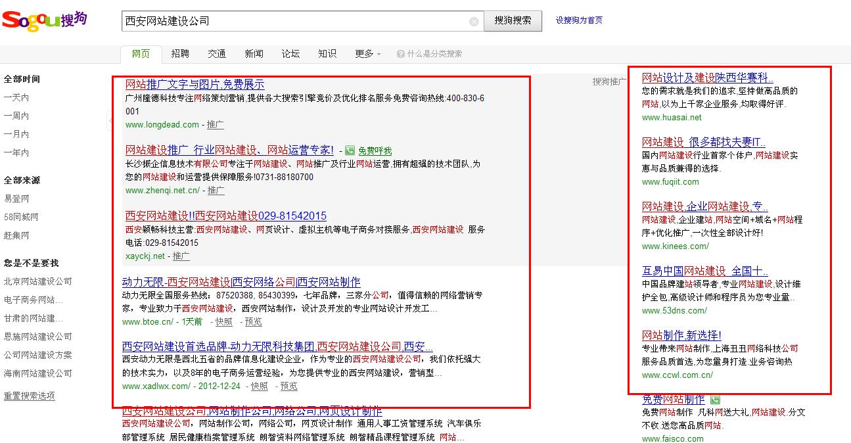Click 重置搜索选项 link

pyautogui.click(x=30, y=396)
